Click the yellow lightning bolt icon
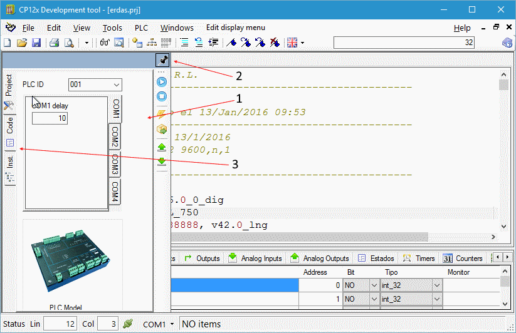The width and height of the screenshot is (516, 333). [162, 113]
